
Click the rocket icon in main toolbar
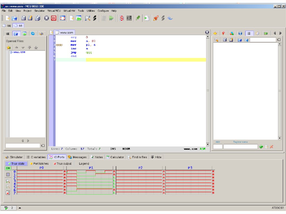(x=156, y=18)
